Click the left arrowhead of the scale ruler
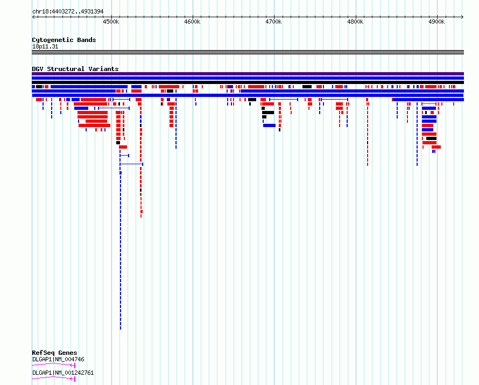The height and width of the screenshot is (385, 479). (33, 17)
